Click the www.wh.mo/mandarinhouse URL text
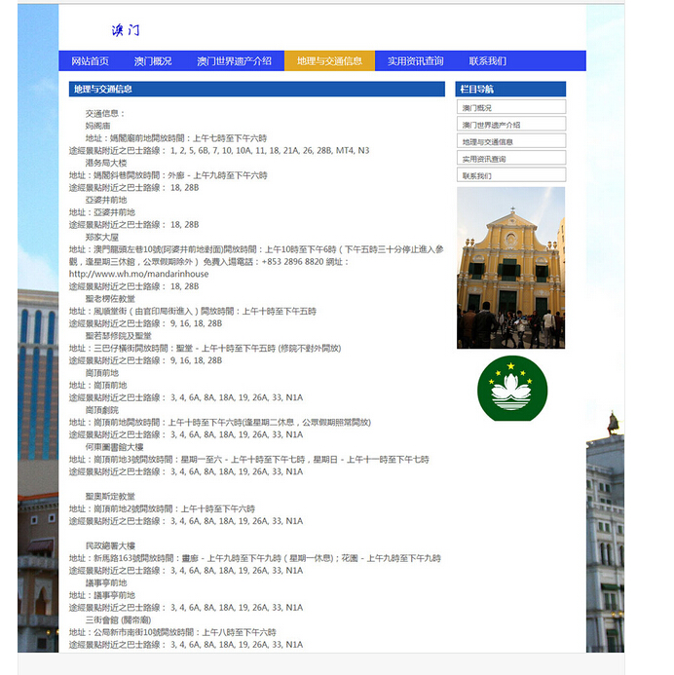 (138, 274)
